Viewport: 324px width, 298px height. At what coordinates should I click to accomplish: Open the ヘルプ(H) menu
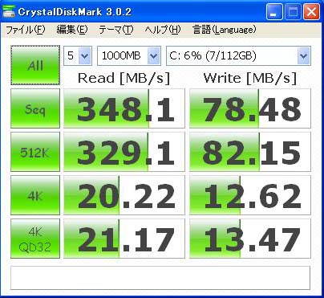163,30
